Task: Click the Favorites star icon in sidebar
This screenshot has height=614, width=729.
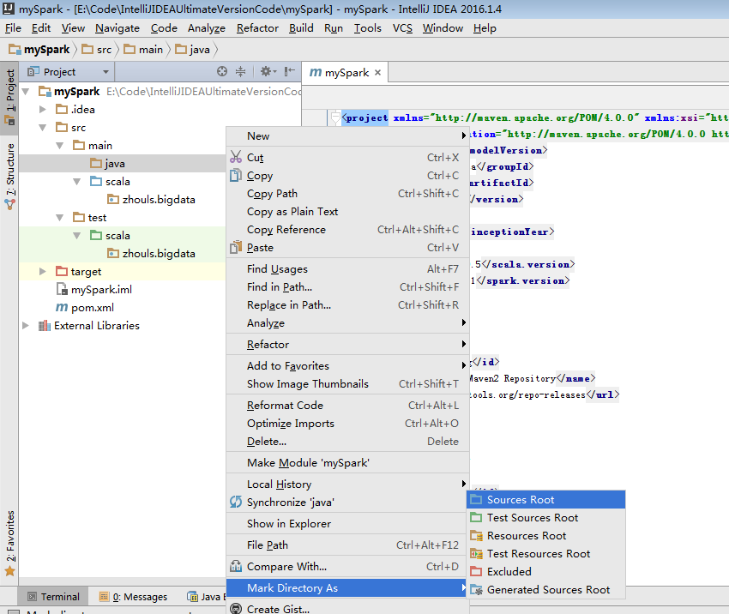Action: [x=9, y=571]
